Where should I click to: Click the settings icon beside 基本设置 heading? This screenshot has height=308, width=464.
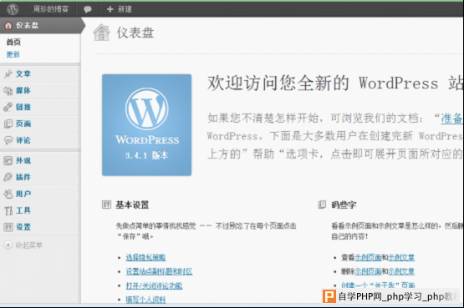106,204
